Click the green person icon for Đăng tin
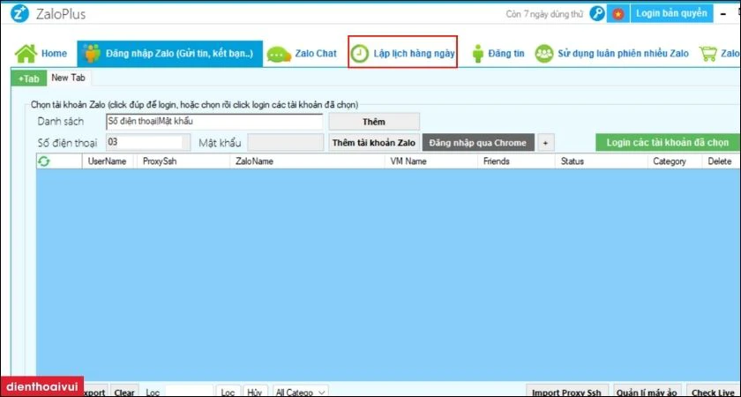 (478, 54)
